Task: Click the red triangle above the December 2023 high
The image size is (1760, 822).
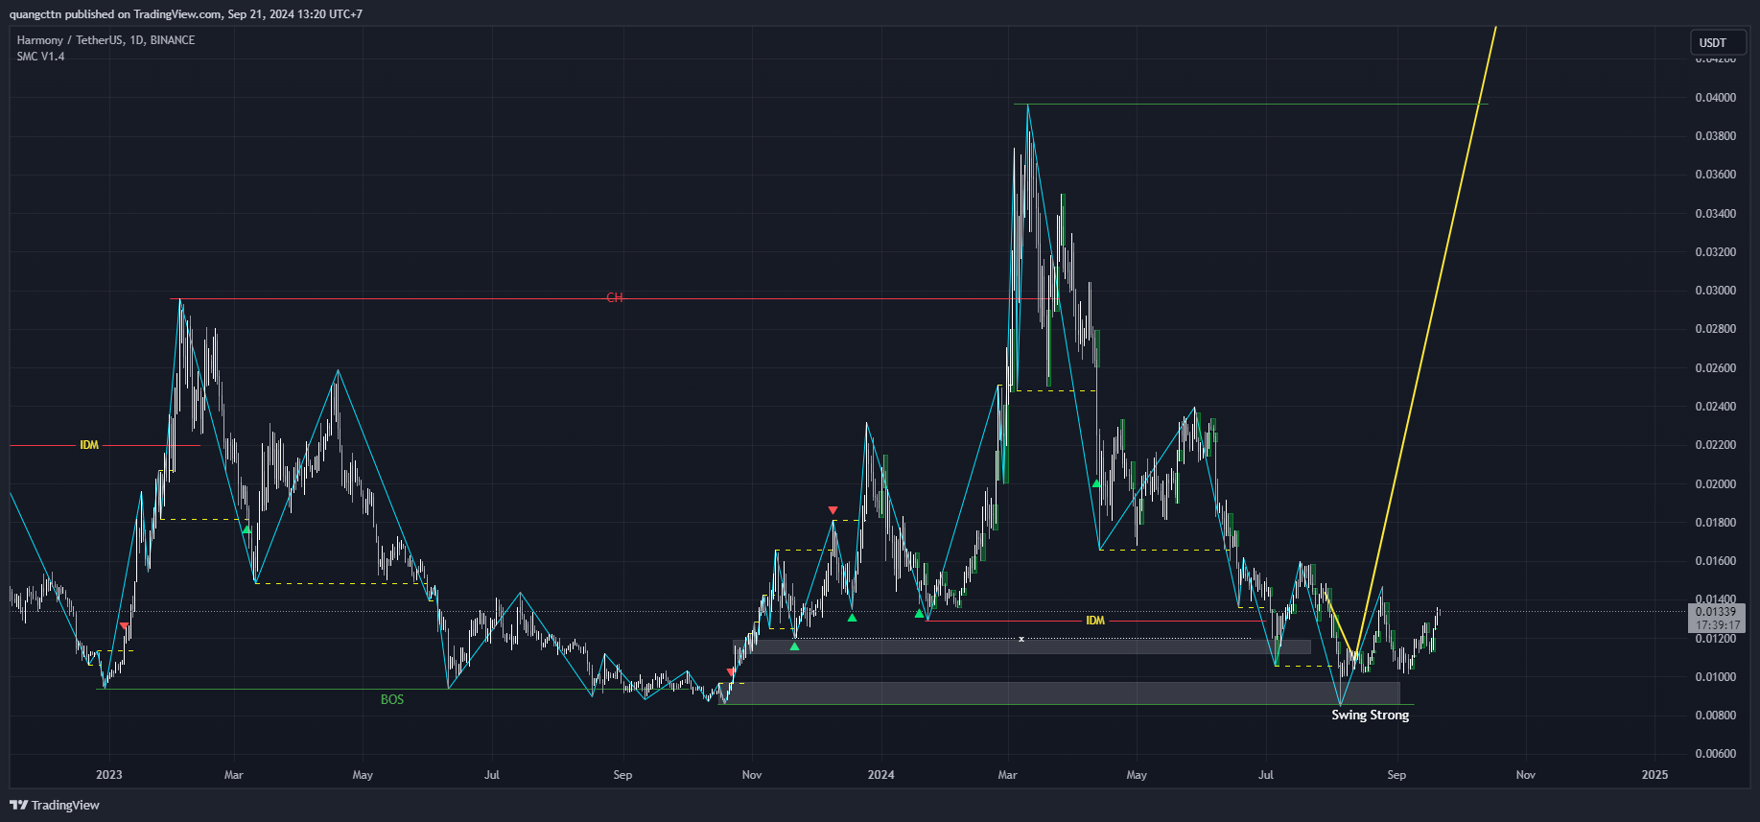Action: [x=833, y=510]
